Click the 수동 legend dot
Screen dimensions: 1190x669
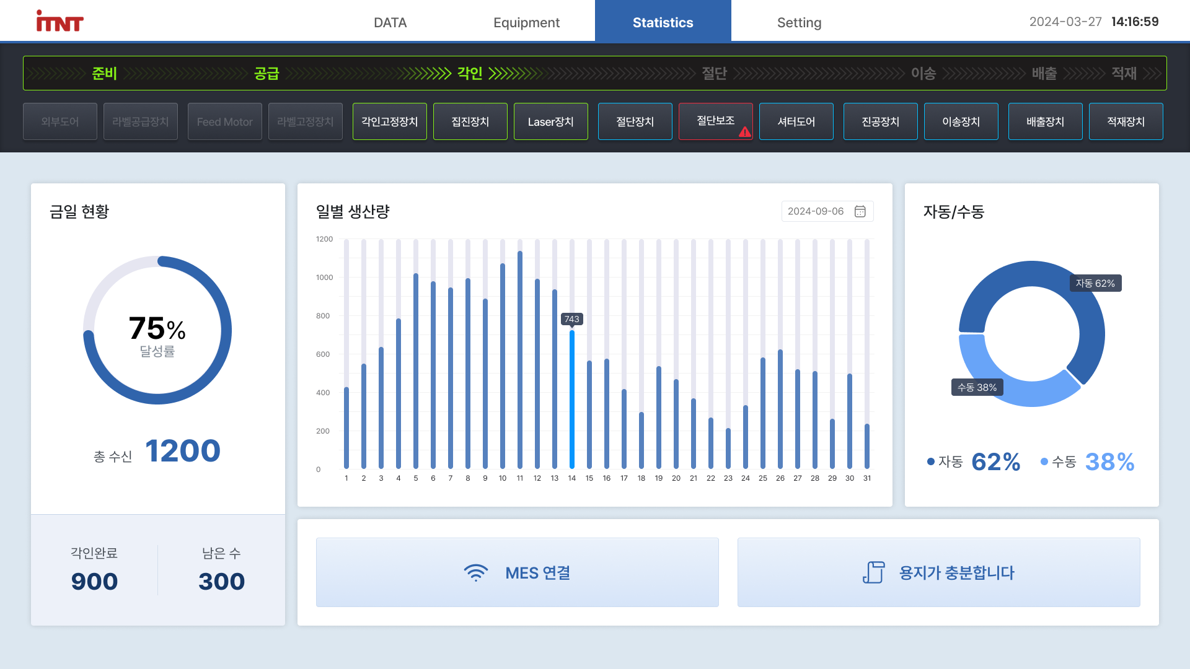click(x=1044, y=461)
